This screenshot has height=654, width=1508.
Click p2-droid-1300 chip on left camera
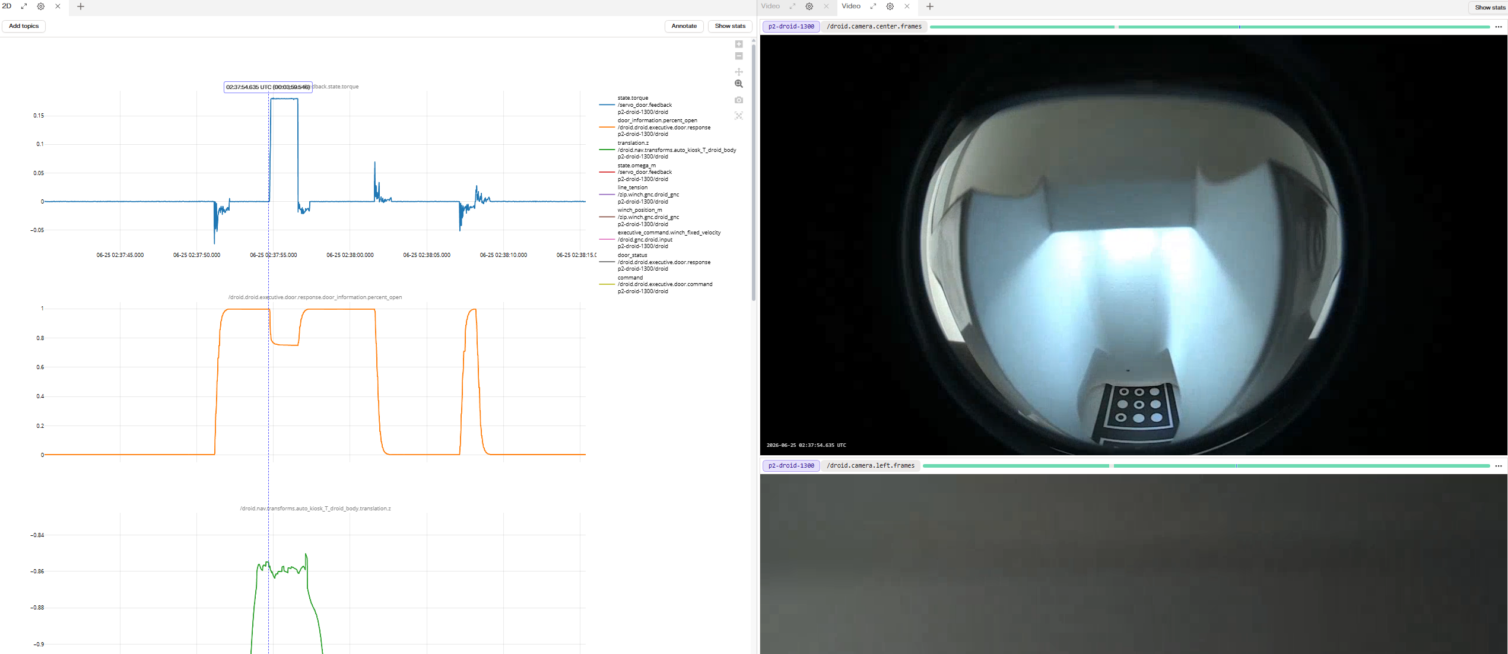click(791, 466)
